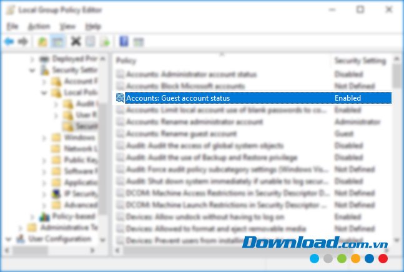
Task: Click the Delete X toolbar icon
Action: coord(76,41)
